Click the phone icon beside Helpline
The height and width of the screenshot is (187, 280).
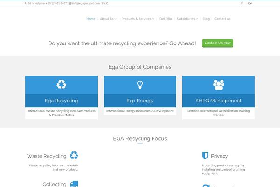26,3
